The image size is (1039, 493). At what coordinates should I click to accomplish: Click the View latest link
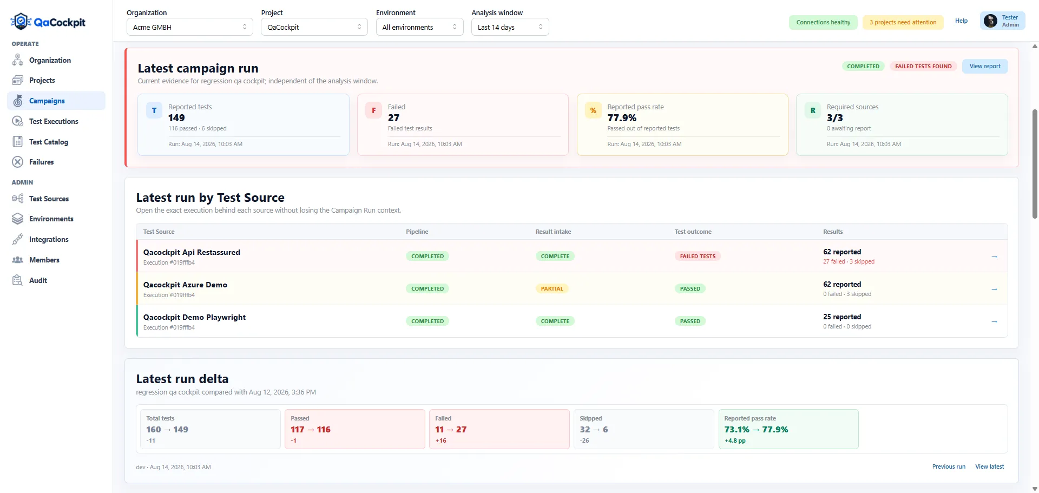pyautogui.click(x=989, y=466)
